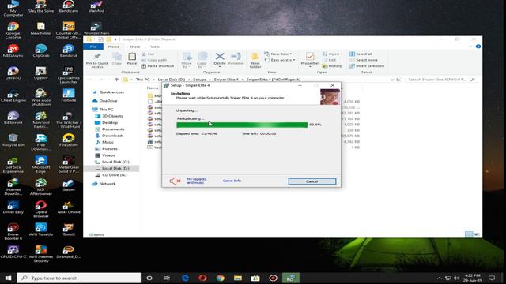Open the New item dropdown
This screenshot has height=284, width=506.
coord(278,54)
